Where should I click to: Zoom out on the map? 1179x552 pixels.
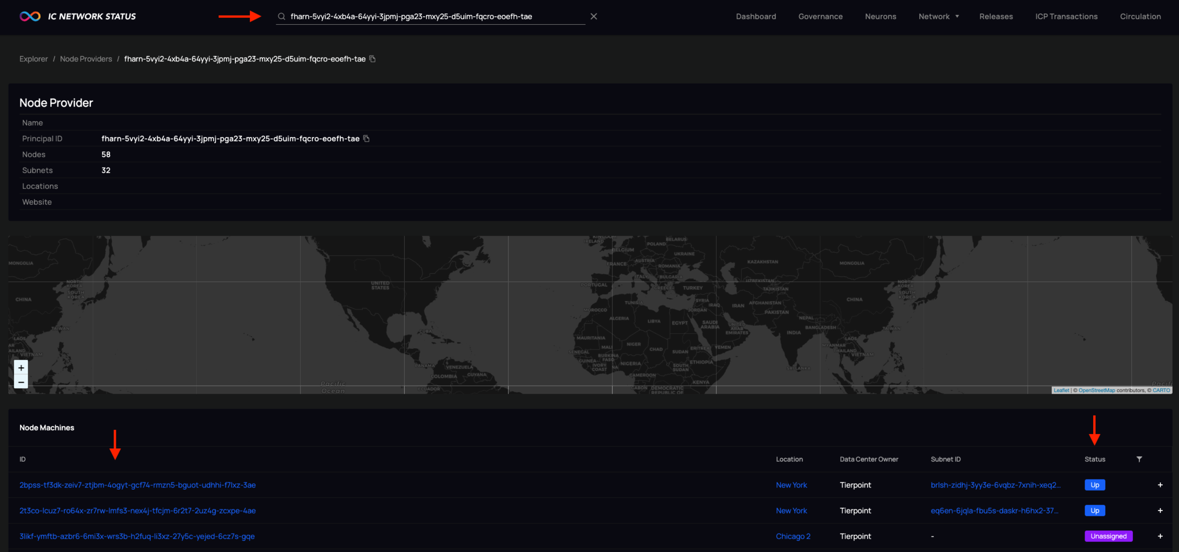[21, 382]
